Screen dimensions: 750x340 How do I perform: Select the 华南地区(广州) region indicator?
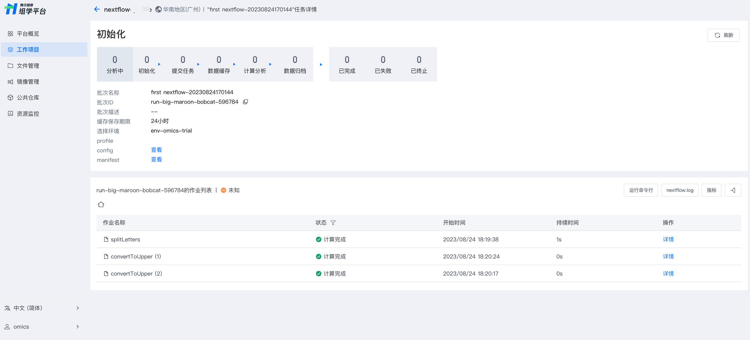pyautogui.click(x=178, y=10)
